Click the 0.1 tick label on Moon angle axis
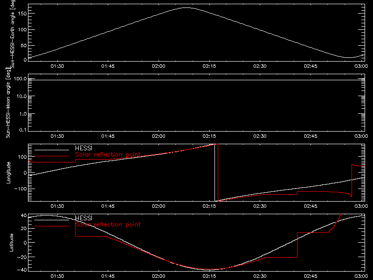Image resolution: width=373 pixels, height=280 pixels. point(23,130)
